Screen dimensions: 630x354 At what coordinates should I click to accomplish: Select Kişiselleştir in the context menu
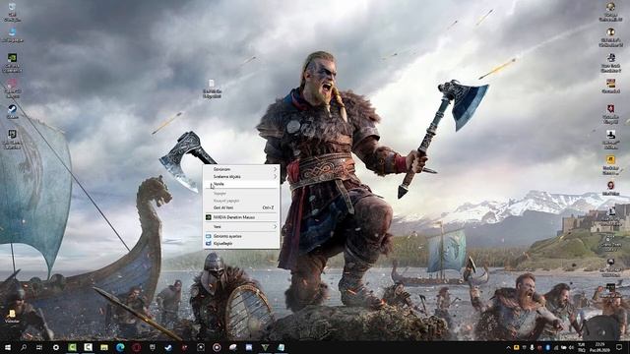tap(240, 243)
